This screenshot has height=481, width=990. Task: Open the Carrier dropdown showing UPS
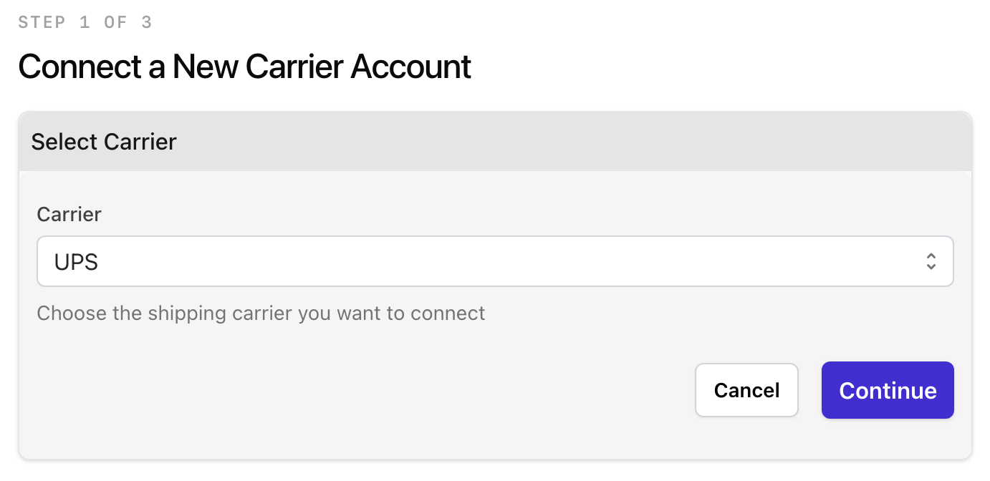(494, 261)
